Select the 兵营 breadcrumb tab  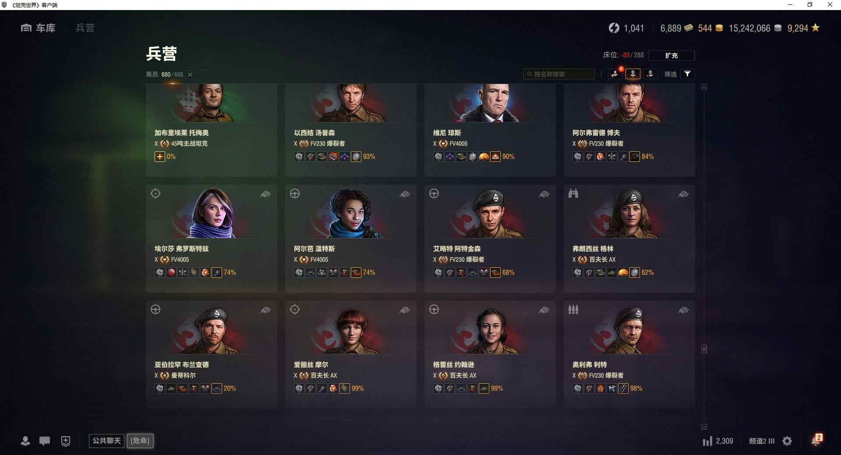pos(85,28)
